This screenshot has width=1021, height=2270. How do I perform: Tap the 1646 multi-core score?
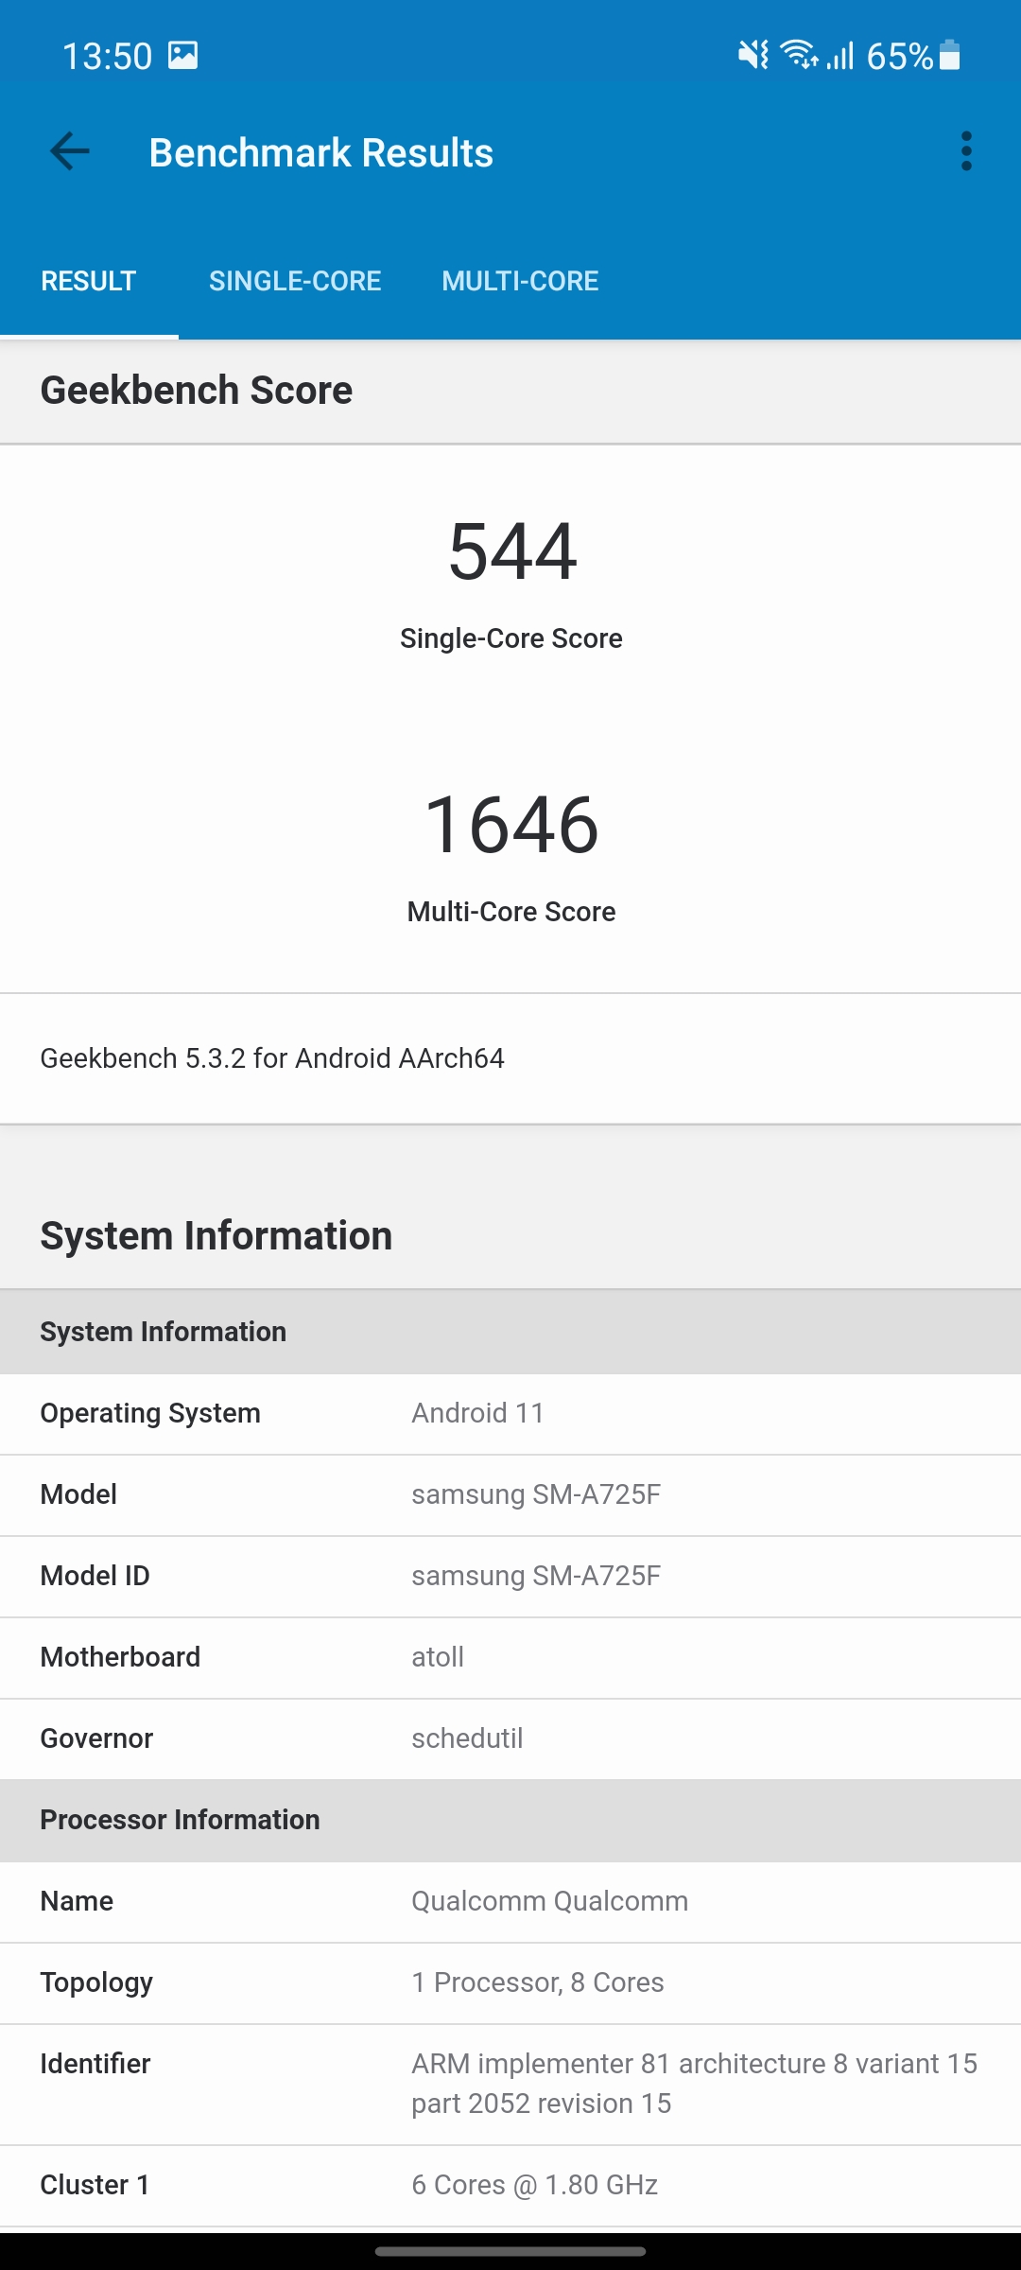tap(511, 825)
